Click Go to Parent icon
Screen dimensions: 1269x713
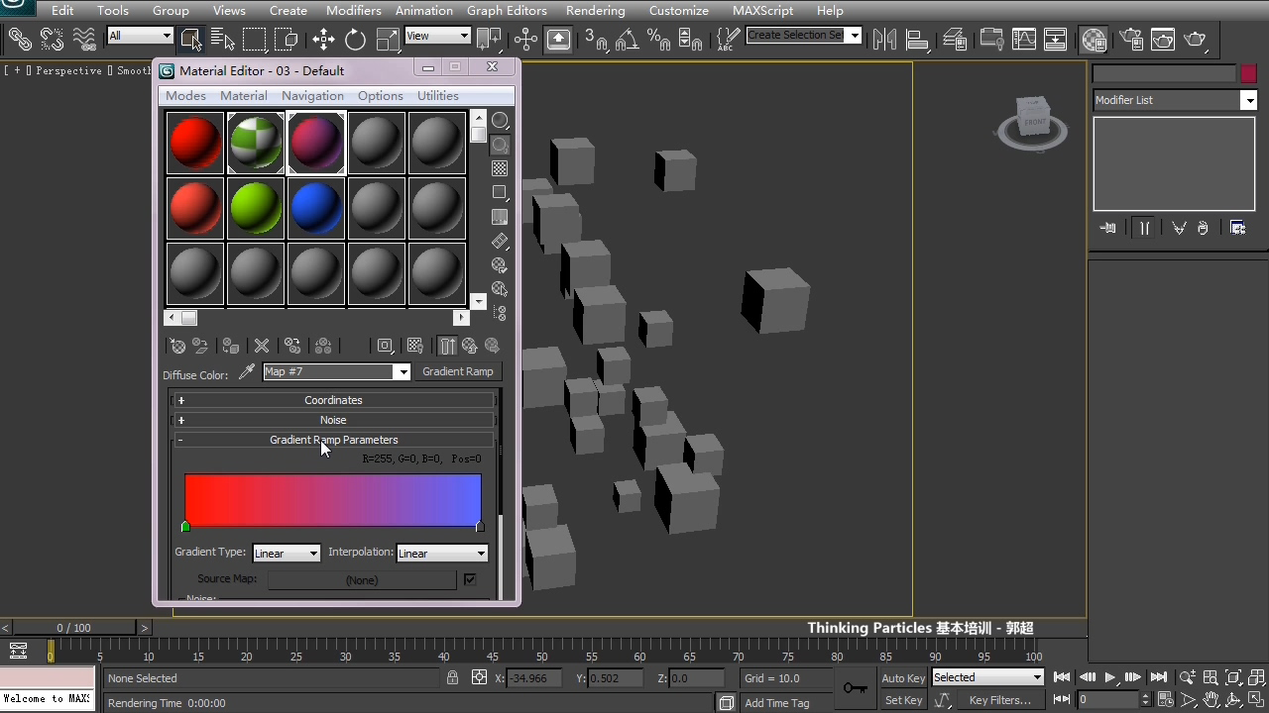[x=470, y=346]
